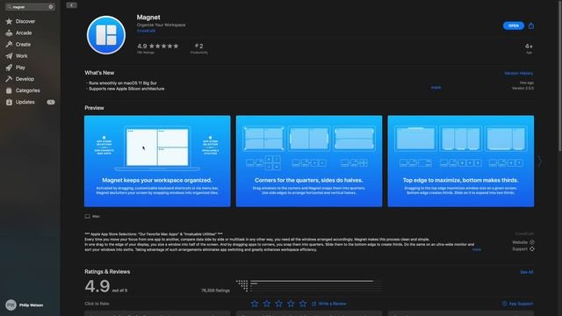
Task: Open the Play rocket icon
Action: pyautogui.click(x=9, y=68)
